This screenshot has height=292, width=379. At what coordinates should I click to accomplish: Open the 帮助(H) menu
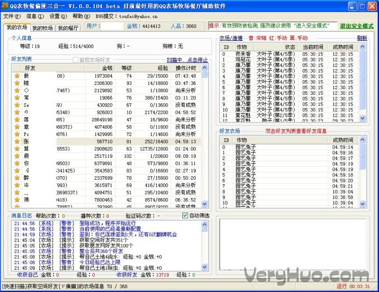point(81,16)
